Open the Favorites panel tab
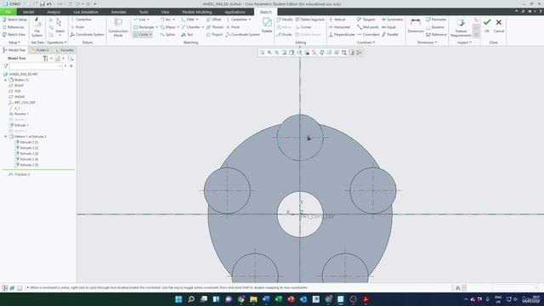This screenshot has width=544, height=306. 64,50
